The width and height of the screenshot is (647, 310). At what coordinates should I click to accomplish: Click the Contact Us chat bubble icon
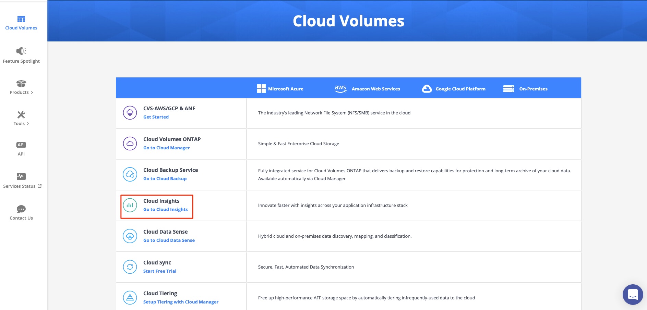(21, 209)
